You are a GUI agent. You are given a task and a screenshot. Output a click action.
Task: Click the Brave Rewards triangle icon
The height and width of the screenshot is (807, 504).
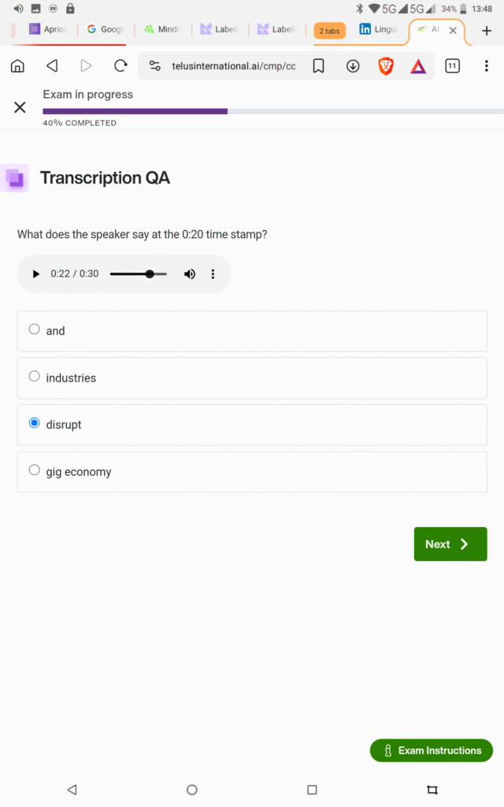point(418,66)
